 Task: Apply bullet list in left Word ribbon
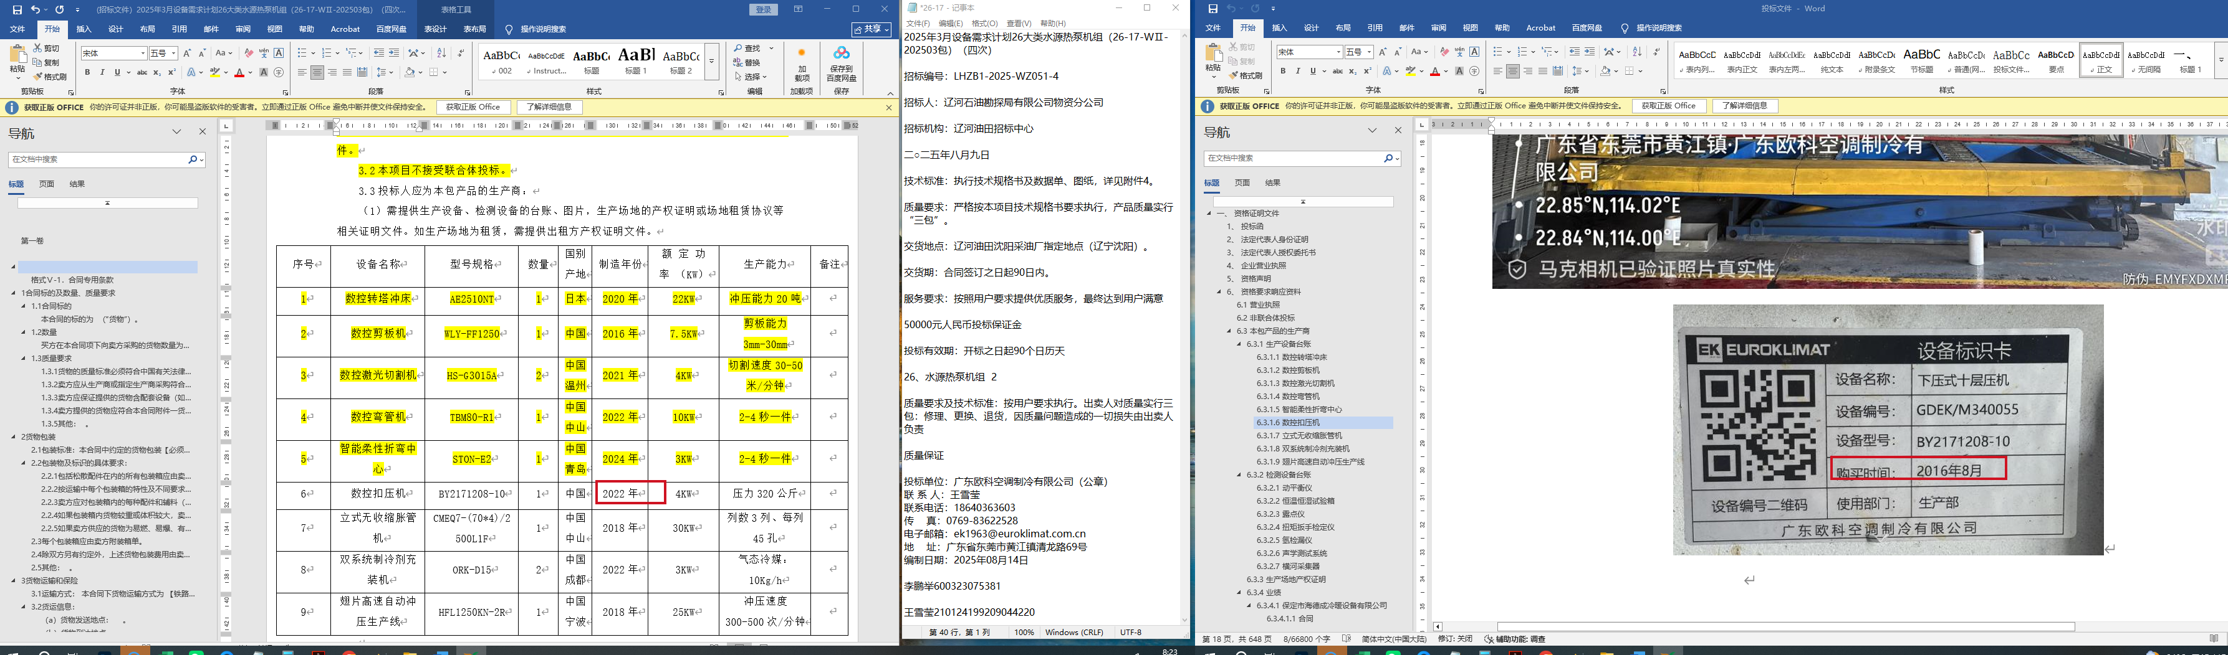(x=302, y=54)
